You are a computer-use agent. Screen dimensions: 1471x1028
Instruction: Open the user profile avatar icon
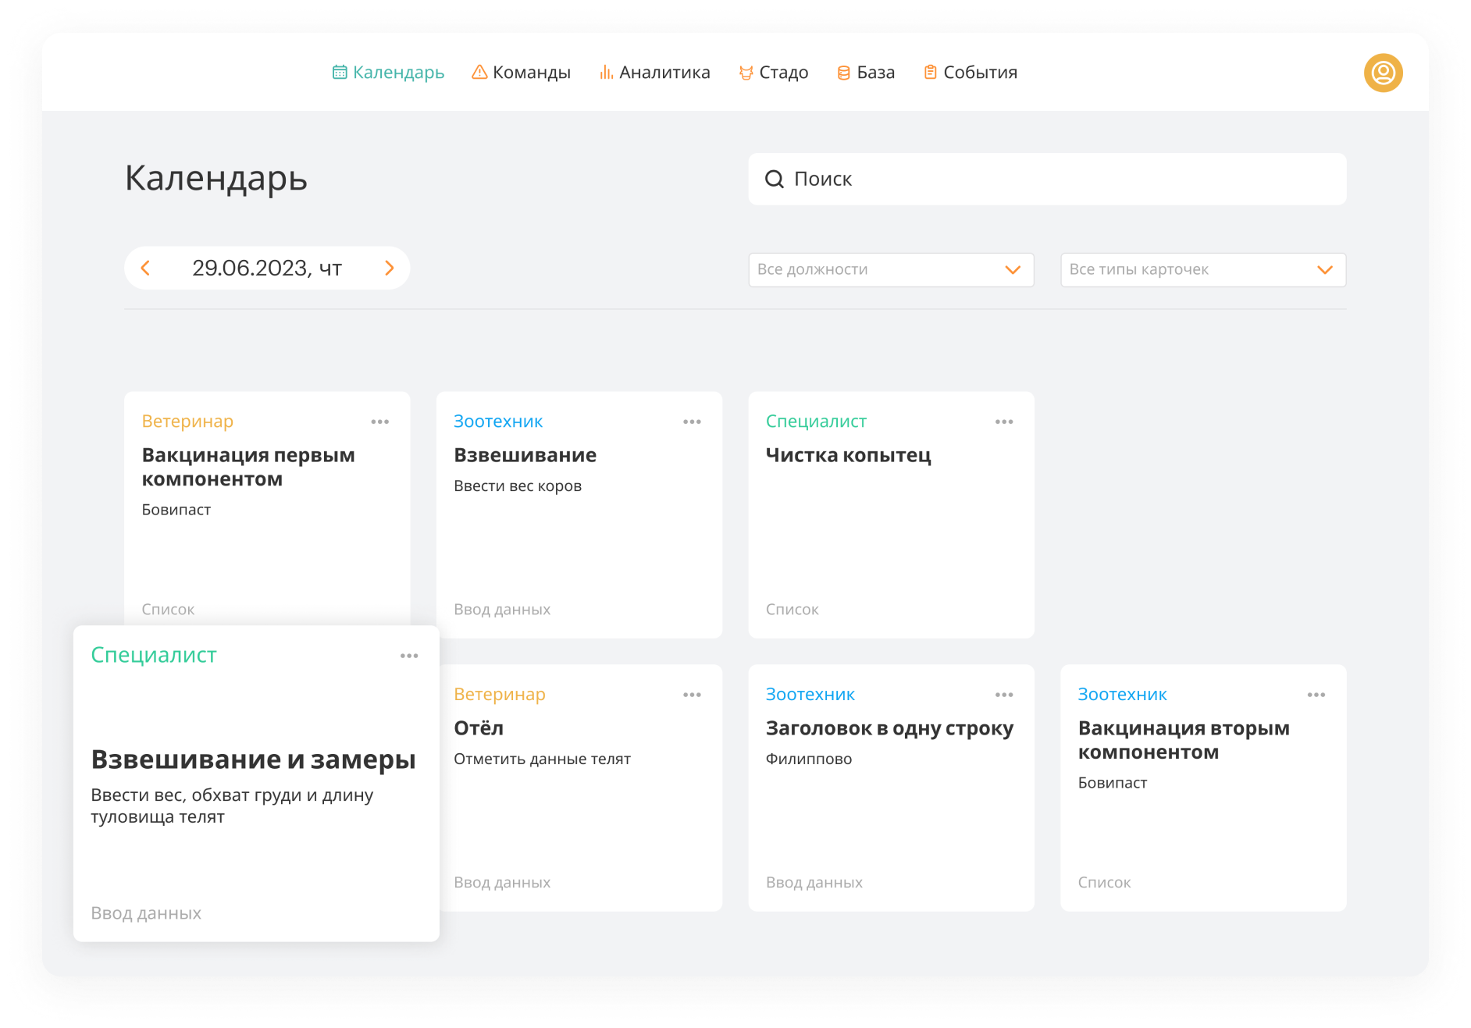tap(1383, 73)
